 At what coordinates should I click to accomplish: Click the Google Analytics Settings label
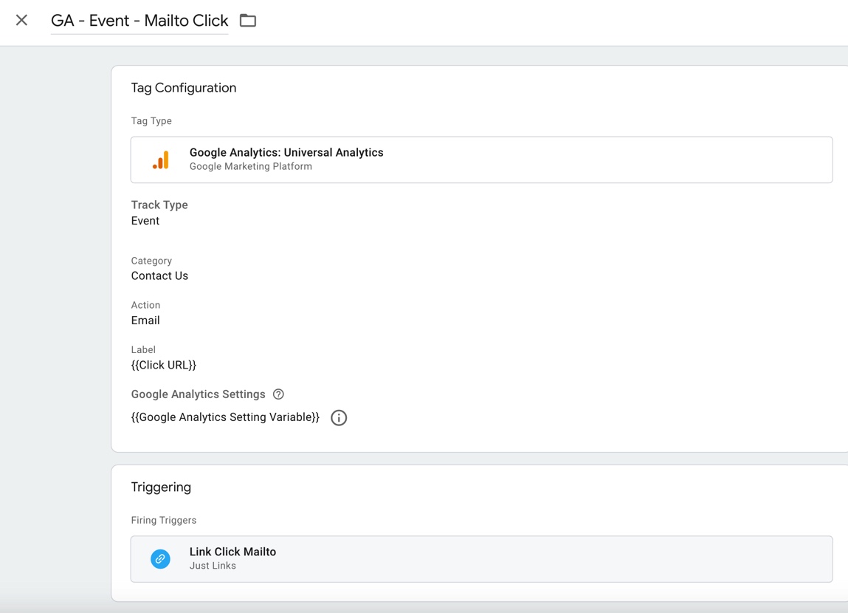[198, 394]
